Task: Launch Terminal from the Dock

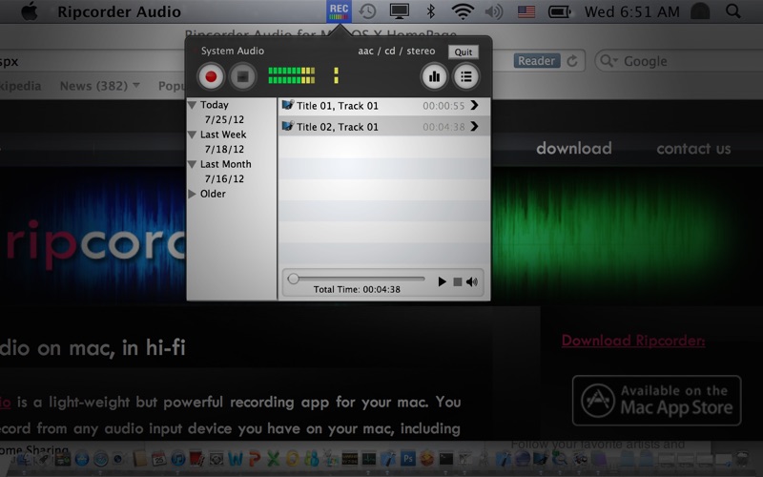Action: [445, 458]
